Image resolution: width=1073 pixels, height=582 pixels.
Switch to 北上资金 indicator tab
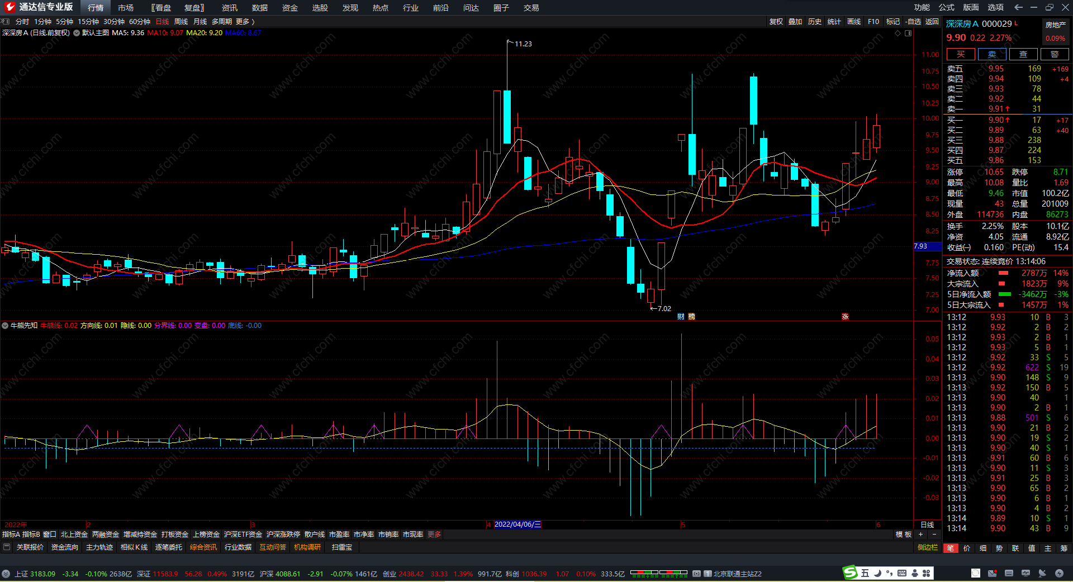pos(74,535)
